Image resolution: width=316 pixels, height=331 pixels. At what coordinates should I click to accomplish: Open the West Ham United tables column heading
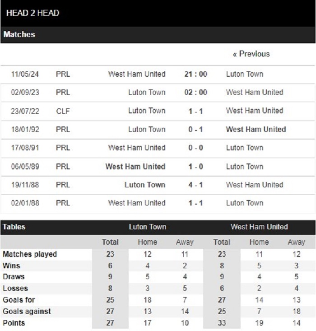(259, 227)
